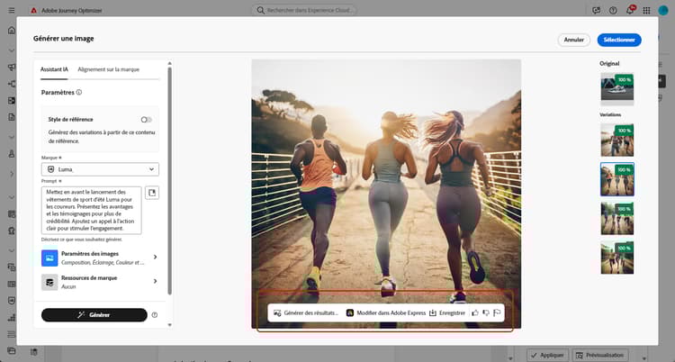Click Appliquer button in background window
This screenshot has width=675, height=362.
coord(547,355)
